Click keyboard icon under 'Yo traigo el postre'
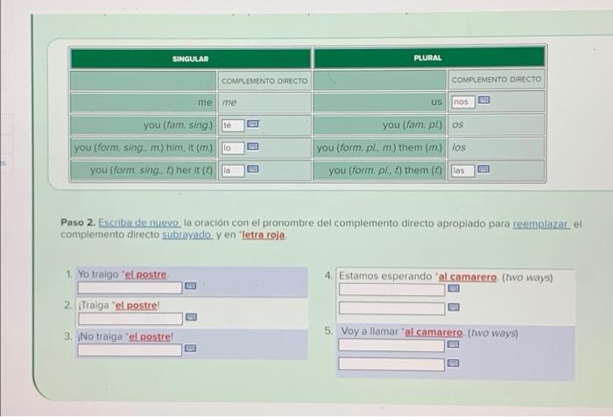613x417 pixels. click(190, 286)
